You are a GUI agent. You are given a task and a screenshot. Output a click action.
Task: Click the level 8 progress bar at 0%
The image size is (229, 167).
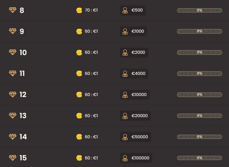(x=199, y=10)
